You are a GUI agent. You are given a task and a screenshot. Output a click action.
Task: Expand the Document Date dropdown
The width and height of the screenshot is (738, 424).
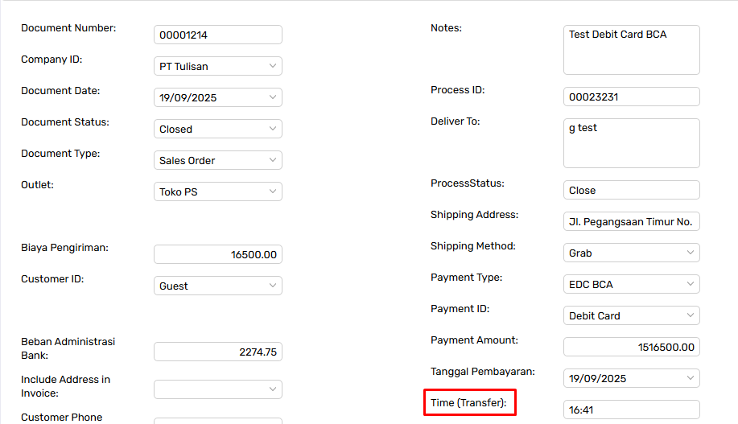point(217,97)
